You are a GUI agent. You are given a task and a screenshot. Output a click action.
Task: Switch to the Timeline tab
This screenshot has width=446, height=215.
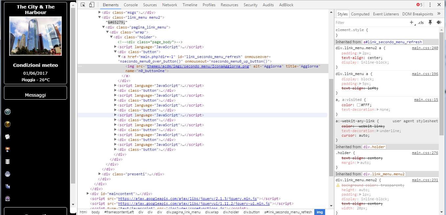coord(190,5)
